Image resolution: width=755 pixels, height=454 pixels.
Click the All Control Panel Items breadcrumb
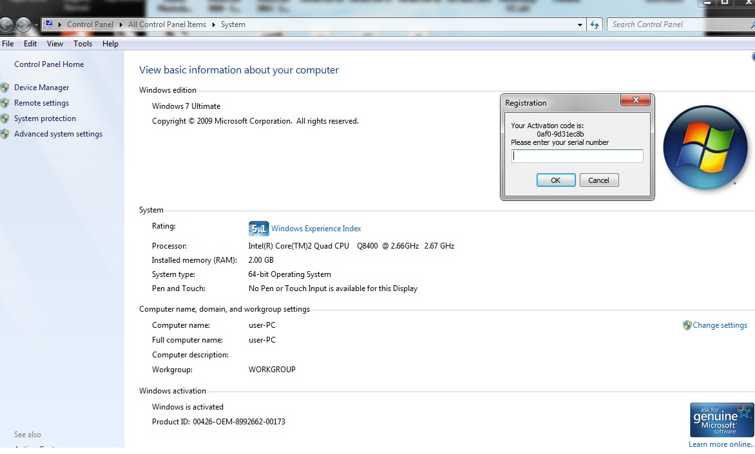point(167,24)
